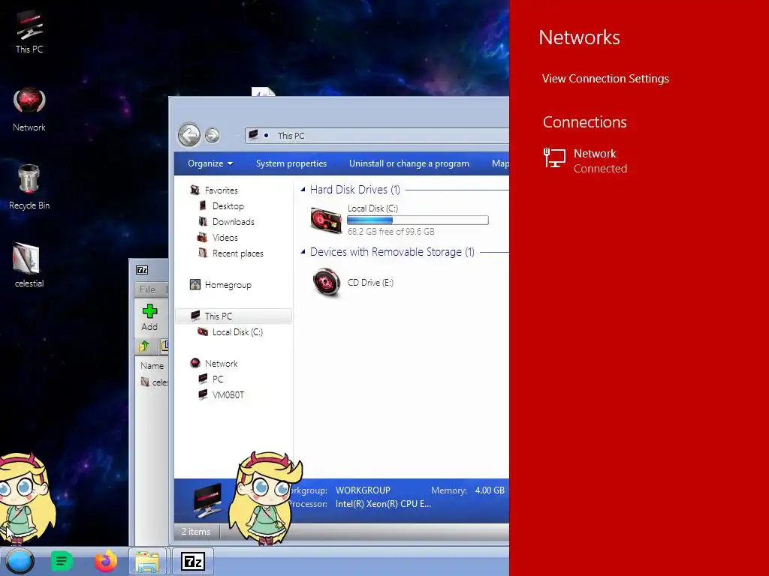This screenshot has width=769, height=576.
Task: Switch to File Explorer taskbar button
Action: point(148,561)
